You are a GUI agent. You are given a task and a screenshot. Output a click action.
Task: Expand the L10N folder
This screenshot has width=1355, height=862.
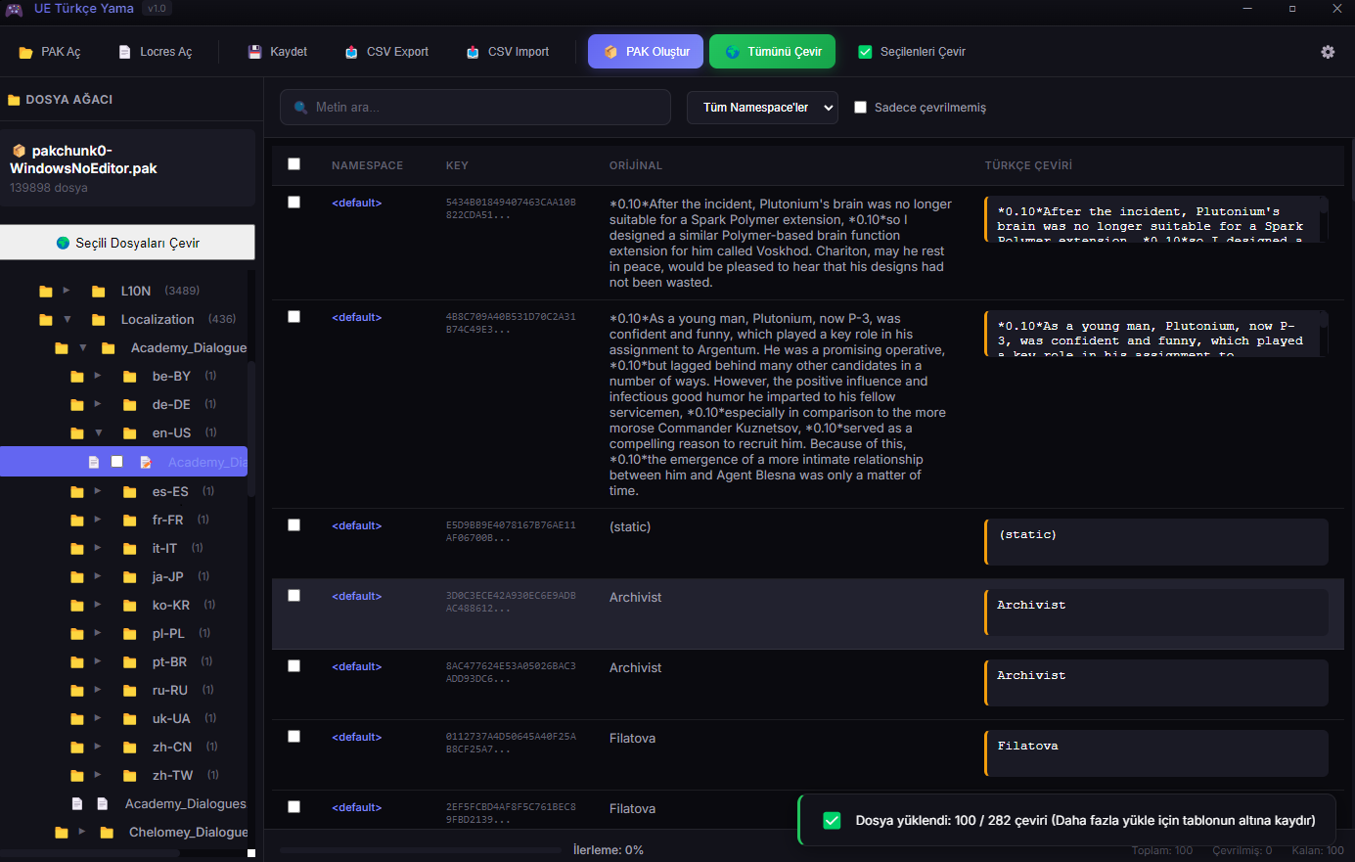(x=67, y=291)
